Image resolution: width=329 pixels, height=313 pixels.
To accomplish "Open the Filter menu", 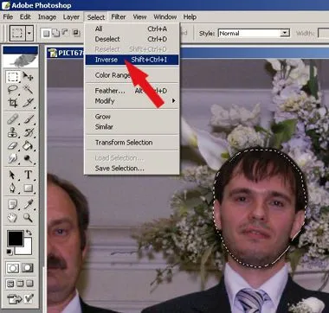I will click(119, 17).
